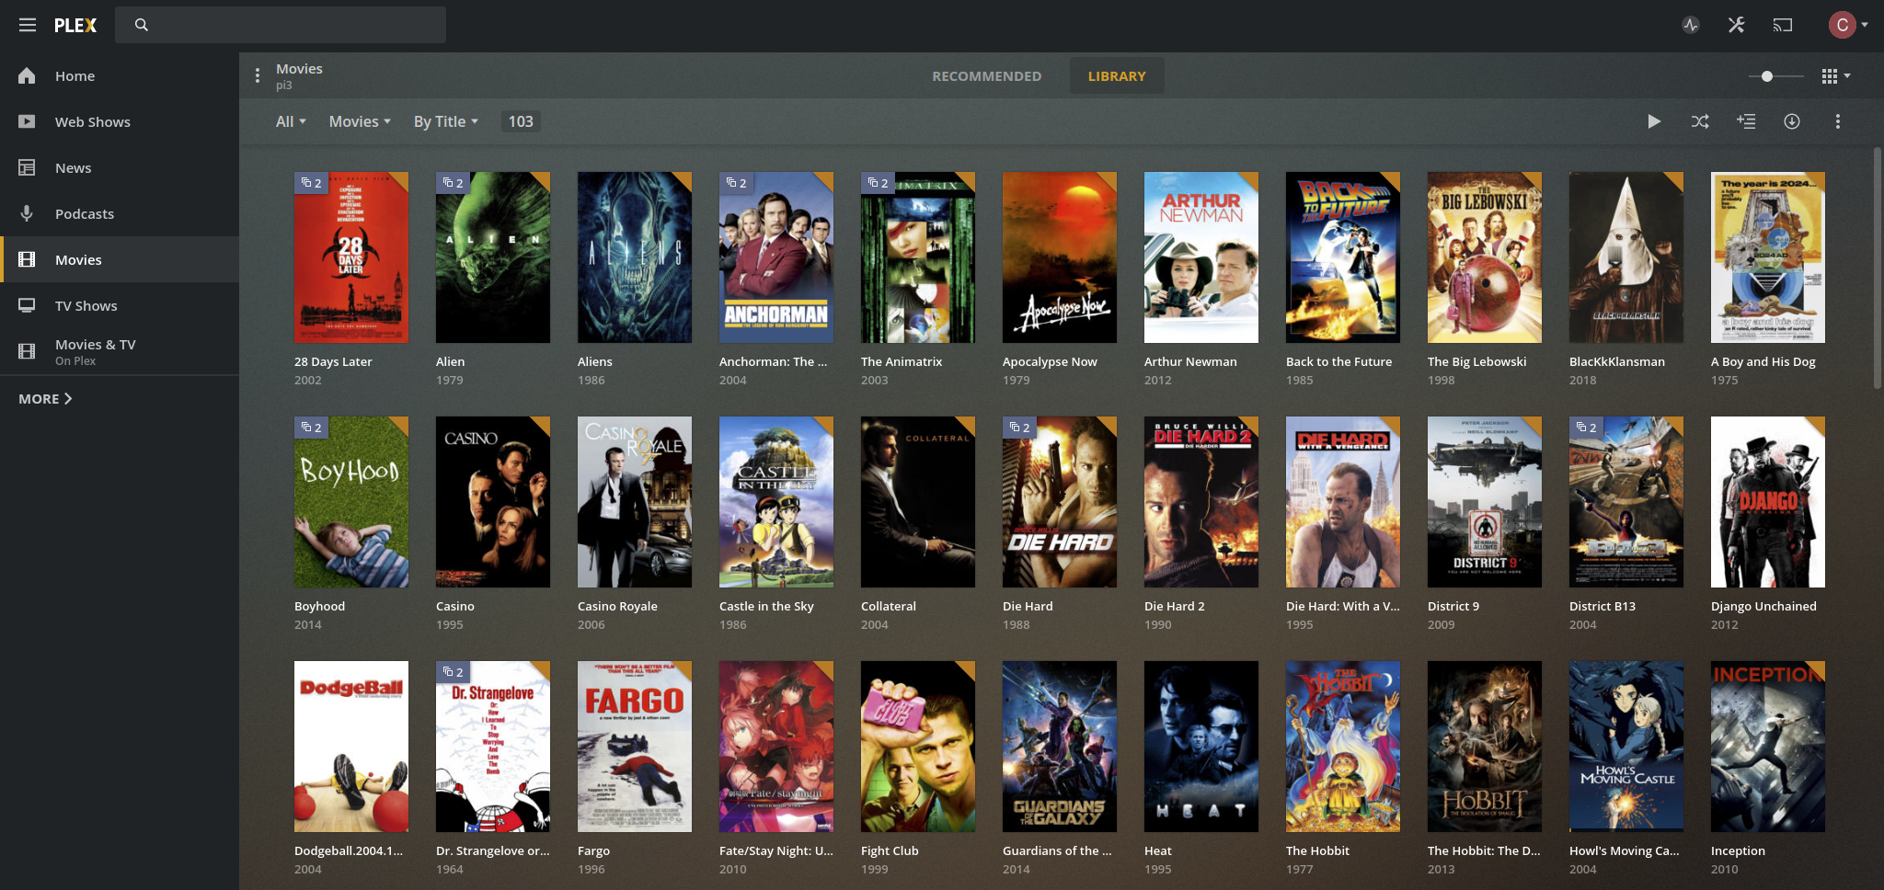Expand the All filter dropdown
The image size is (1884, 890).
[x=291, y=121]
